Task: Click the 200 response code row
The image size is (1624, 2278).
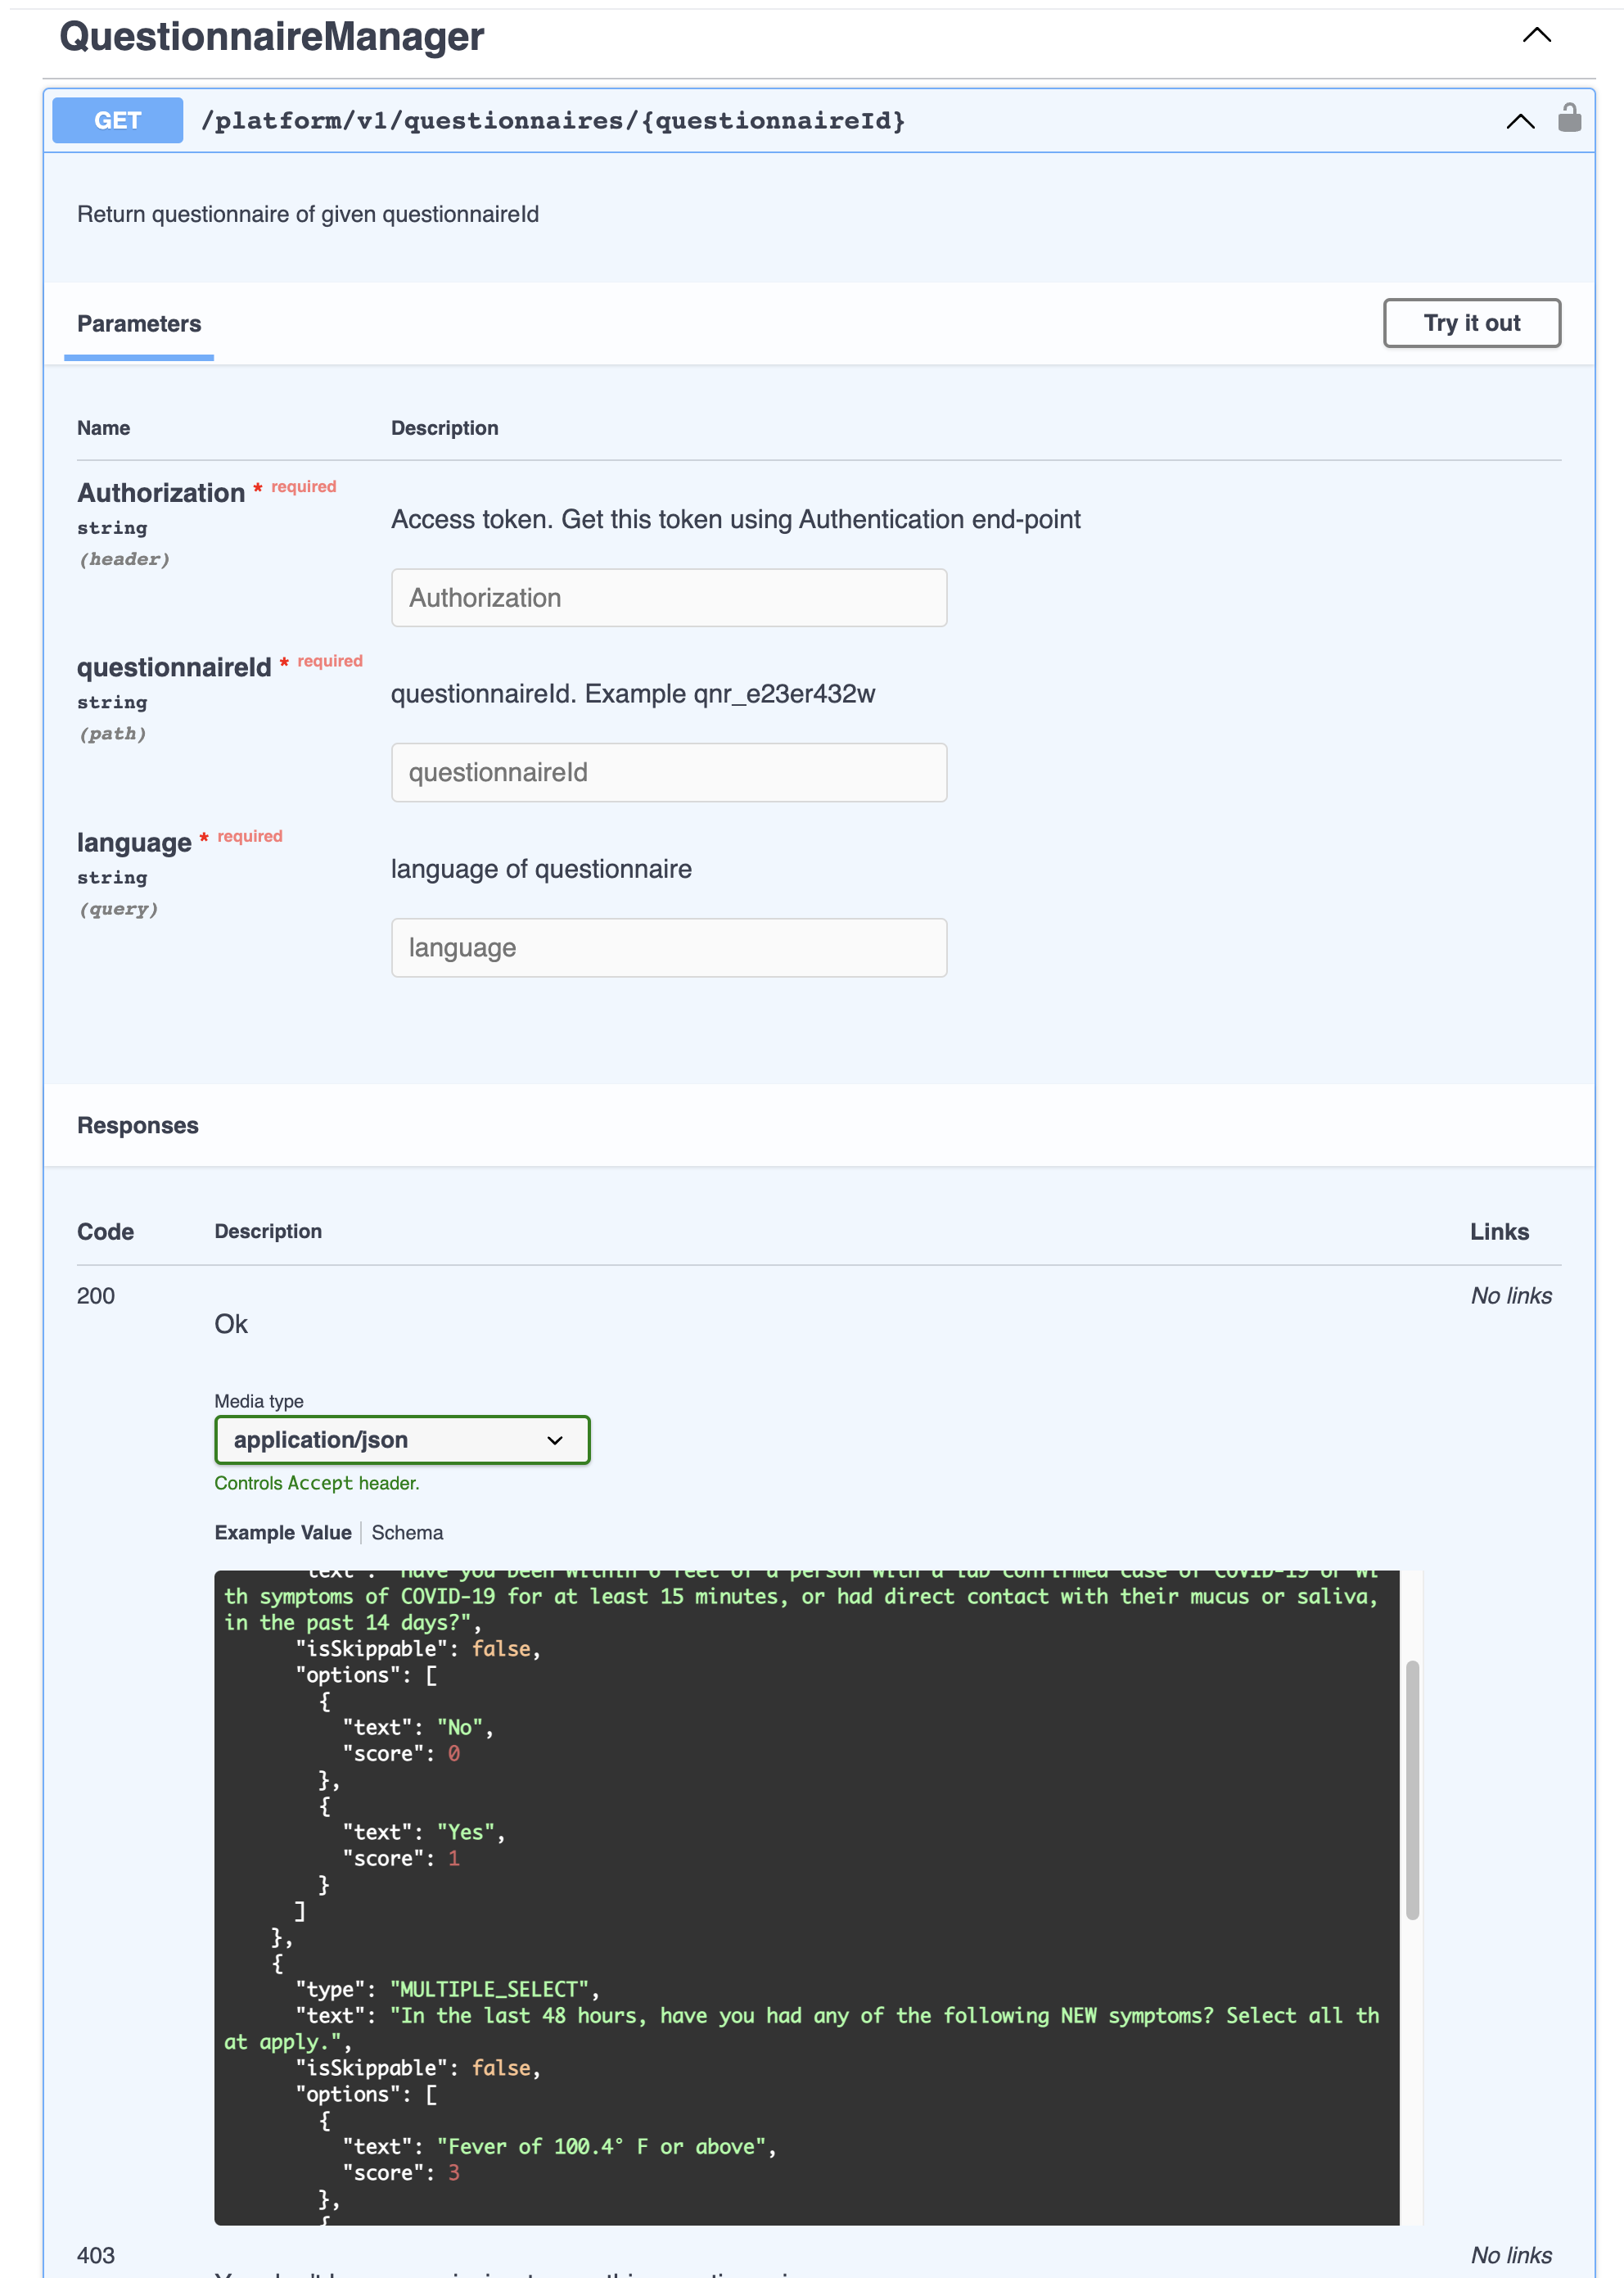Action: 96,1295
